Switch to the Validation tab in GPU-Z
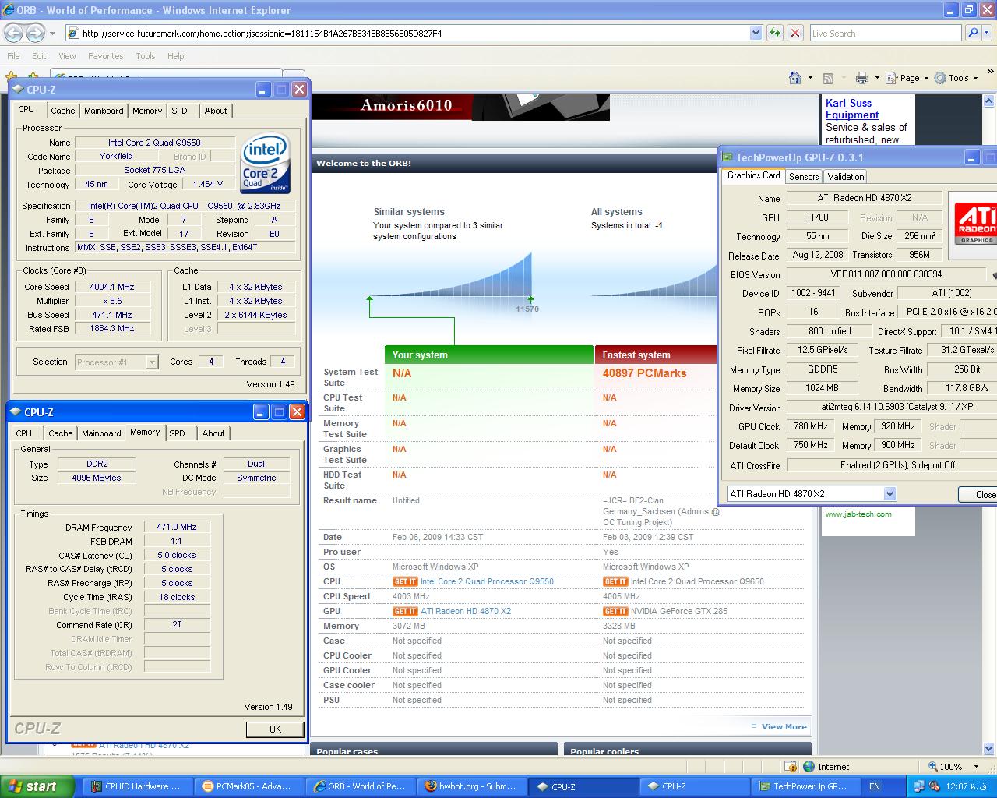The height and width of the screenshot is (798, 997). pos(845,177)
